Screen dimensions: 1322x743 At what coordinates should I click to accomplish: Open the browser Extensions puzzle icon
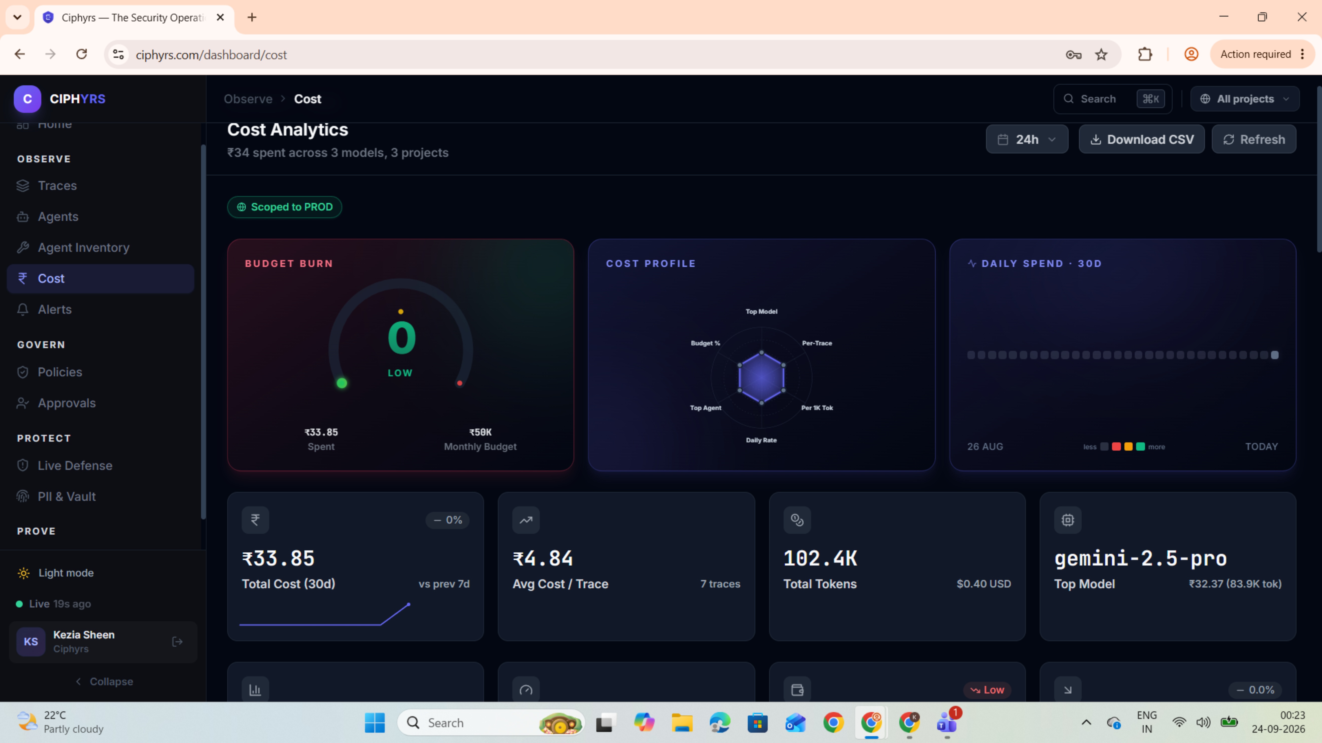tap(1145, 54)
